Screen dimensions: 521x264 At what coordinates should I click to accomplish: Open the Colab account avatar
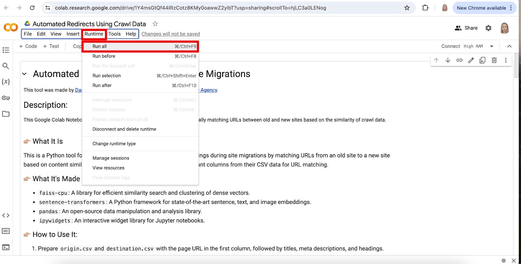tap(504, 28)
